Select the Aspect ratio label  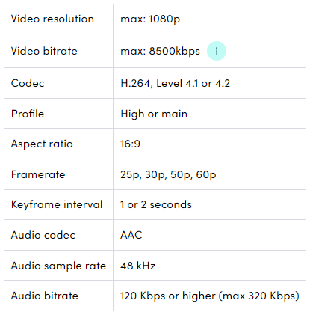pyautogui.click(x=42, y=144)
